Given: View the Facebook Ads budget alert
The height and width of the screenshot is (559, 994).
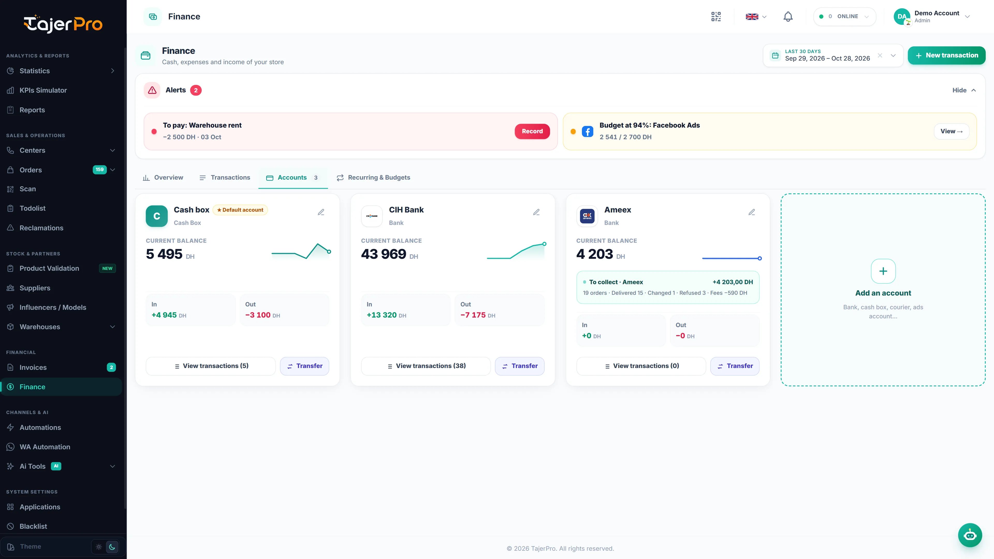Looking at the screenshot, I should tap(952, 131).
